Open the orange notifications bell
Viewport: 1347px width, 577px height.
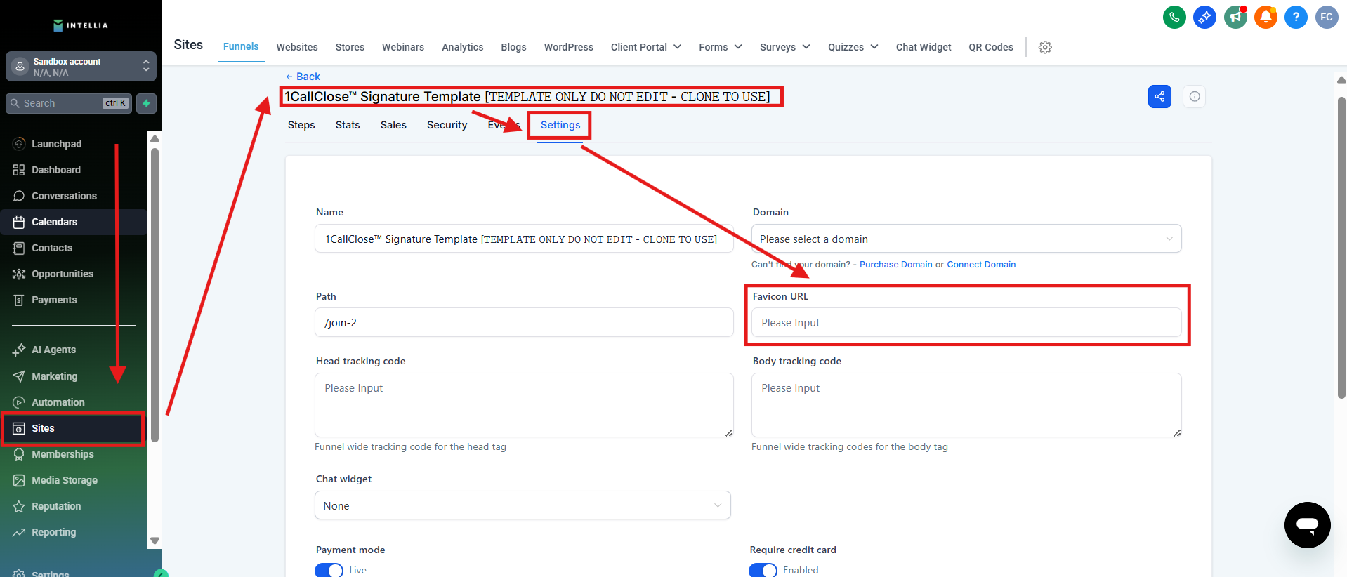pos(1266,18)
